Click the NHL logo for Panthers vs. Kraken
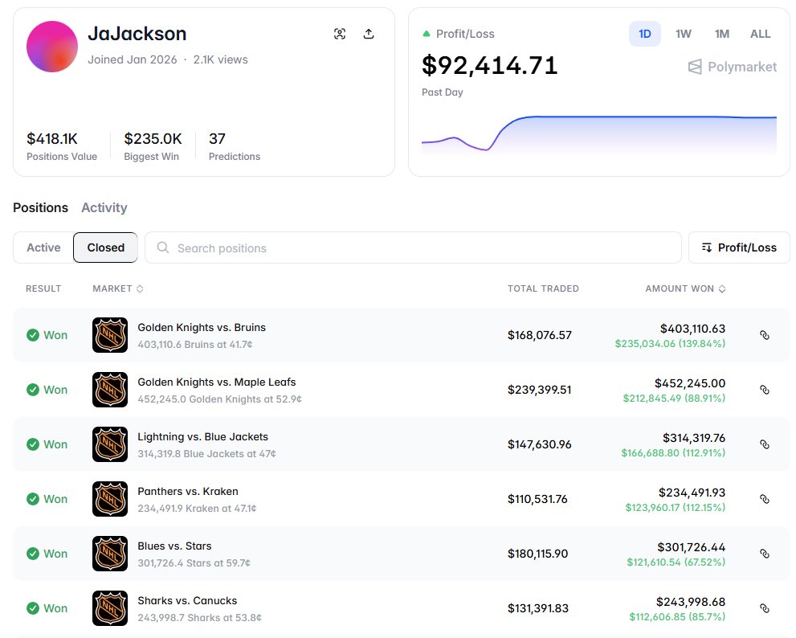This screenshot has height=638, width=796. (x=109, y=499)
